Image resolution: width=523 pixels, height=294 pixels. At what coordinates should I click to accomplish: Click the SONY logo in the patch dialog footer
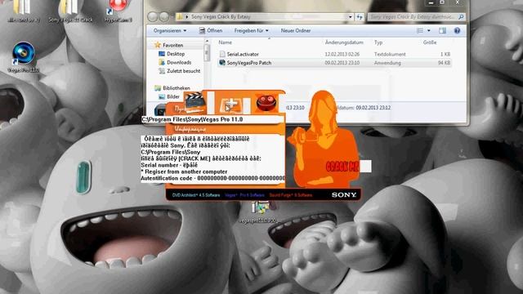click(344, 195)
